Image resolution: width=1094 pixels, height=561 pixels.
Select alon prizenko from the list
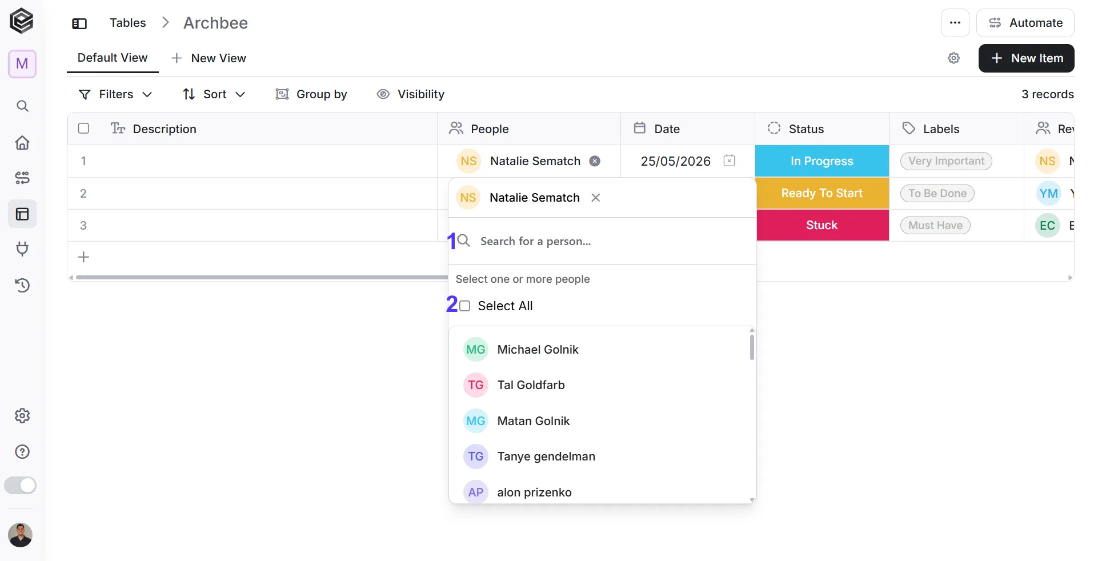click(599, 492)
